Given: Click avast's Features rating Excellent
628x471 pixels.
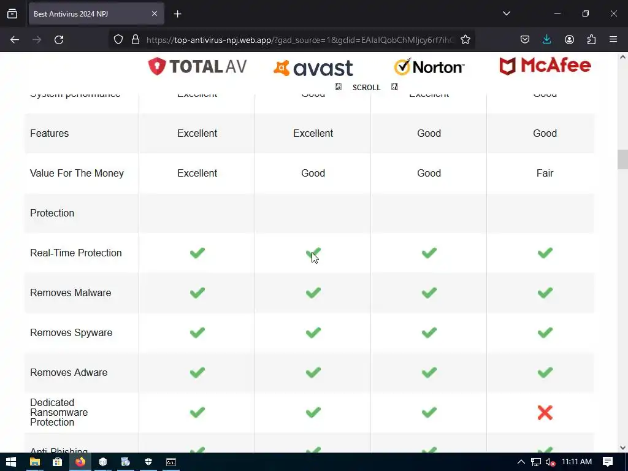Looking at the screenshot, I should (x=313, y=133).
